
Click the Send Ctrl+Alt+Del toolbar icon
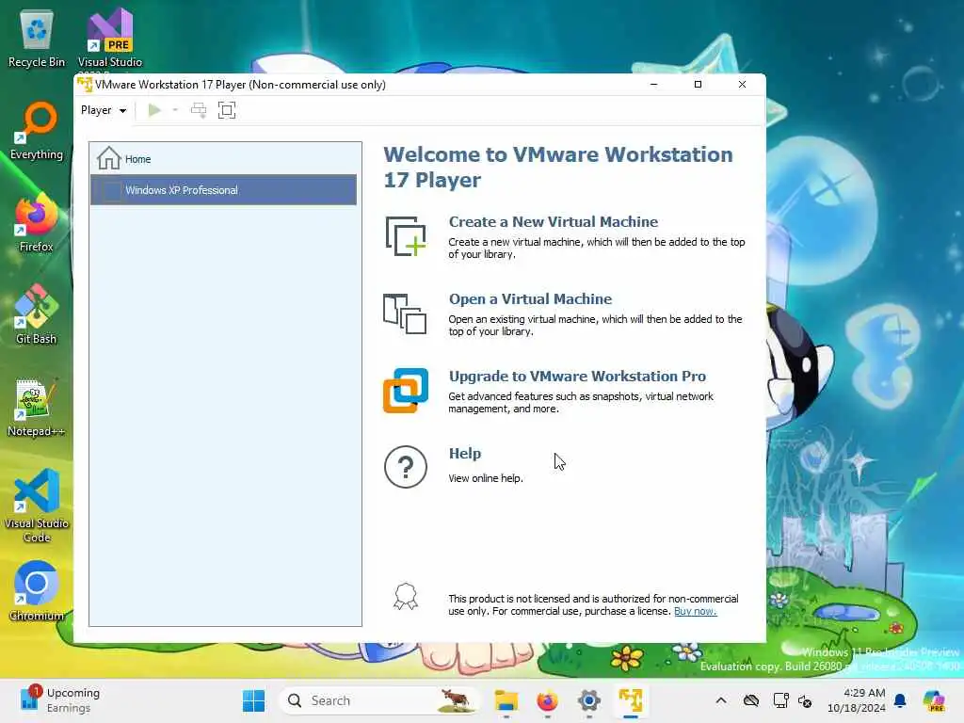tap(199, 111)
